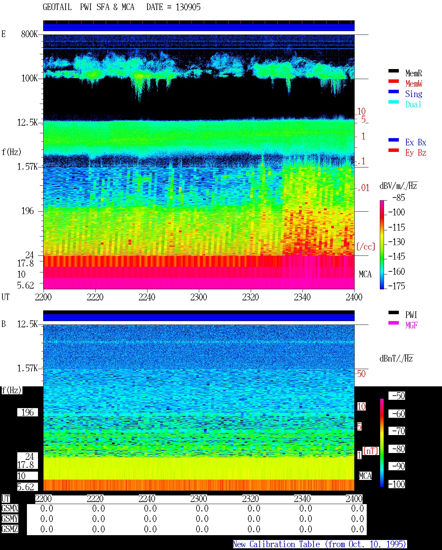Click the red [nT] axis label
This screenshot has width=442, height=550.
point(371,451)
